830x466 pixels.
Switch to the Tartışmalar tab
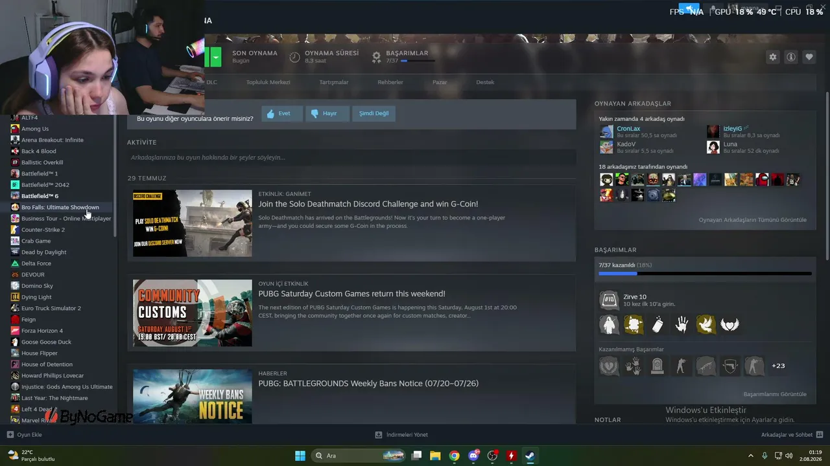pos(334,82)
